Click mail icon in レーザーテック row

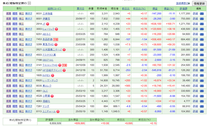[202, 81]
